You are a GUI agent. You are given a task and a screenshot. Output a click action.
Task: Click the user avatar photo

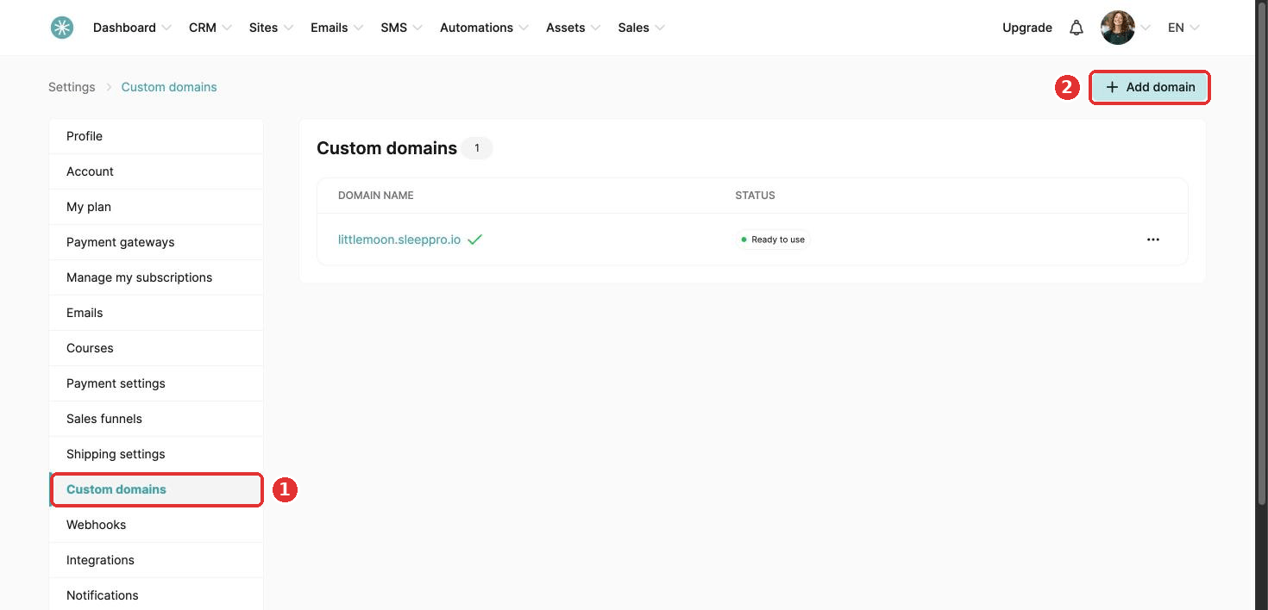click(1117, 28)
